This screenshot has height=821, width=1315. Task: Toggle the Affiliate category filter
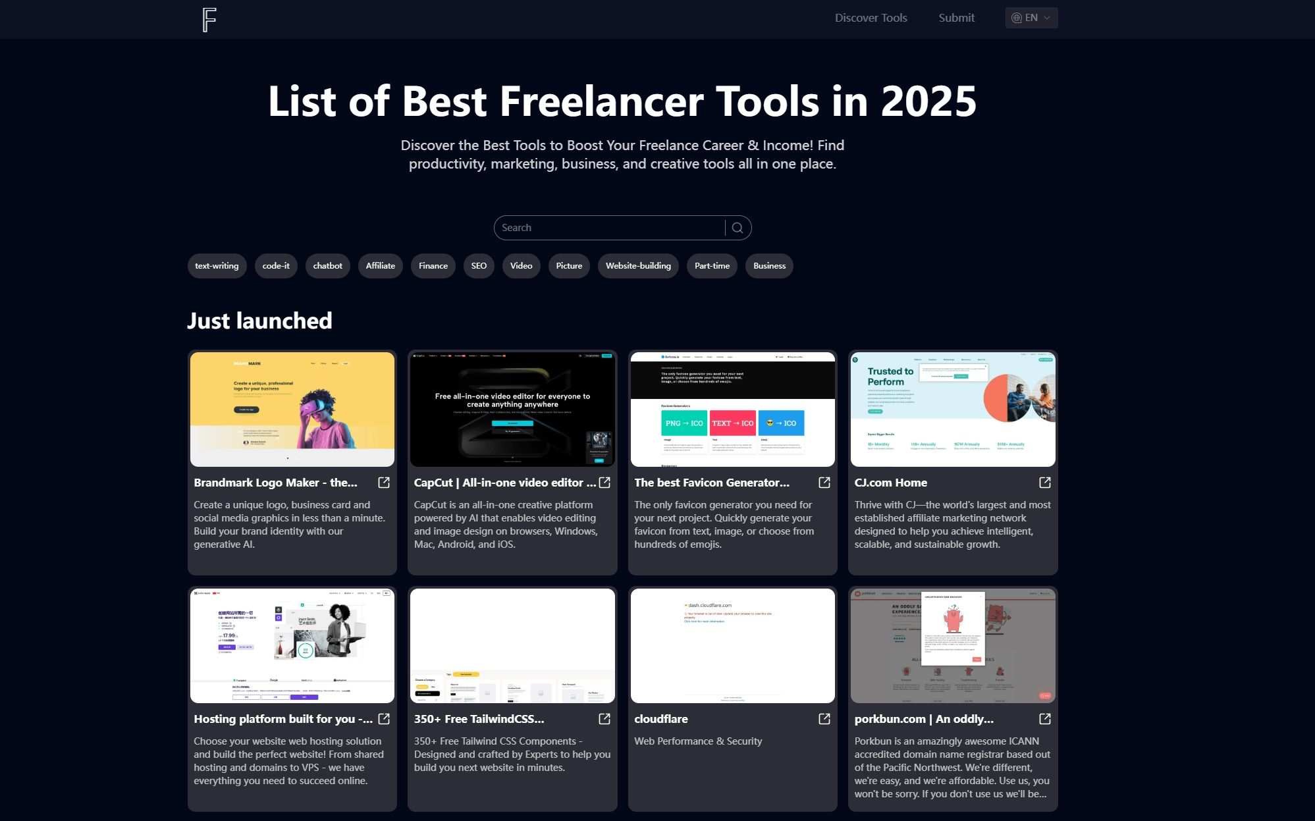380,266
